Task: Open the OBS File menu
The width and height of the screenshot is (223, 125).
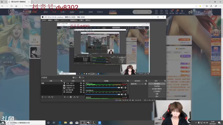Action: pyautogui.click(x=44, y=20)
